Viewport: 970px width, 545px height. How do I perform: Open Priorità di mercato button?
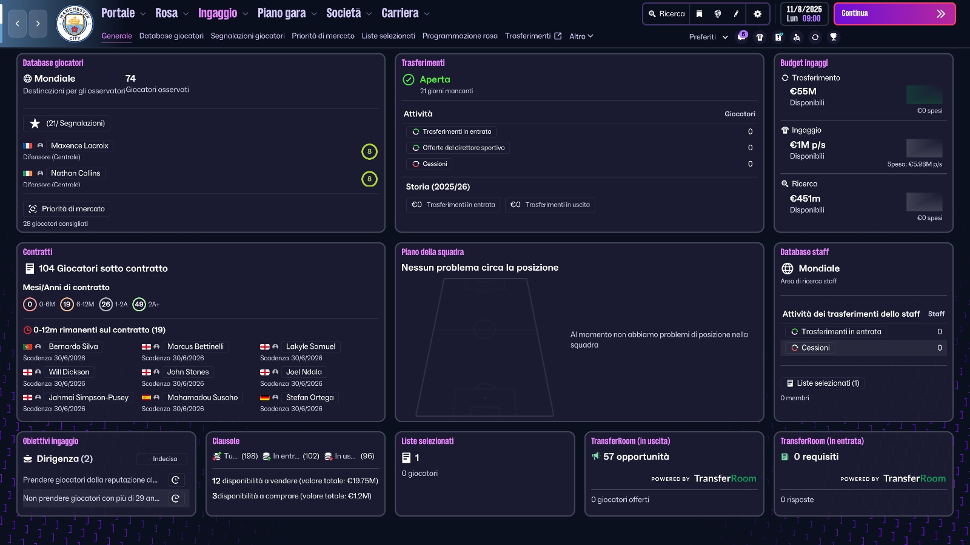tap(67, 209)
